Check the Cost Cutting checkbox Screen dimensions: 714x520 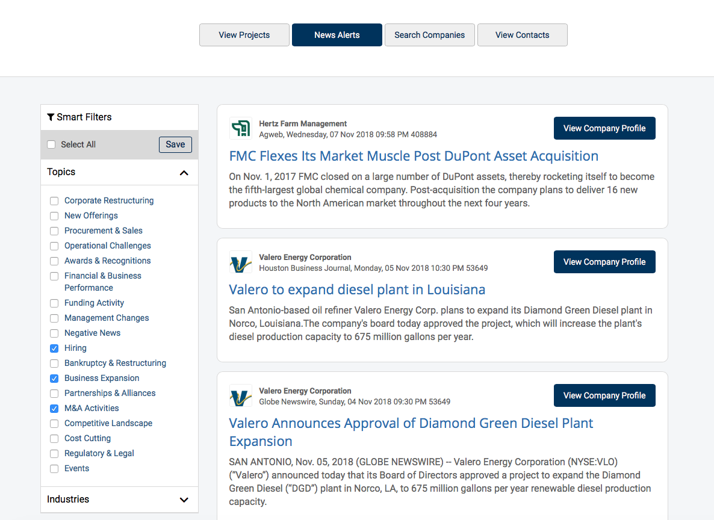pos(54,439)
